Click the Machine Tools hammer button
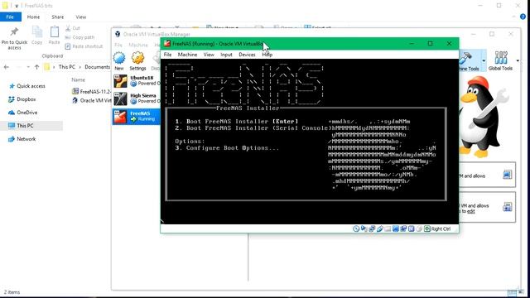The height and width of the screenshot is (298, 530). point(469,61)
